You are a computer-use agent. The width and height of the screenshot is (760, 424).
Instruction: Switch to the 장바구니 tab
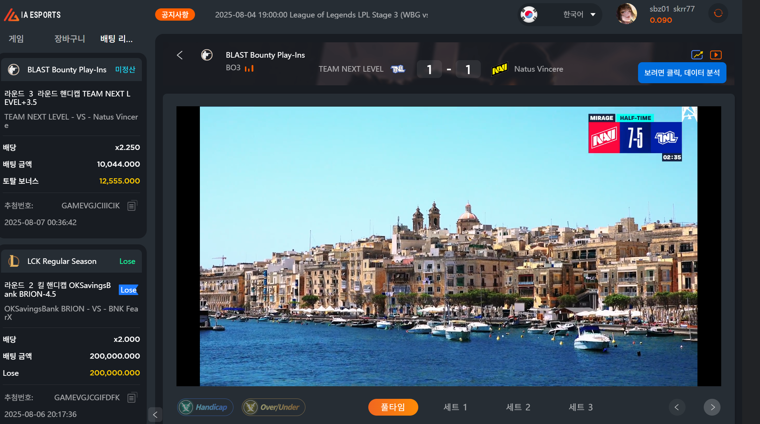click(70, 39)
